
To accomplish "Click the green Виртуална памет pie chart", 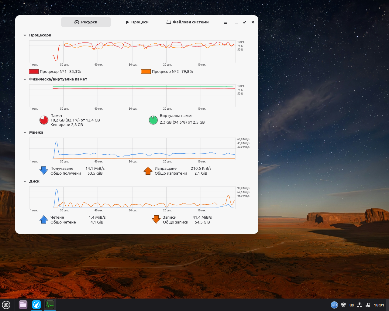I will click(x=153, y=120).
